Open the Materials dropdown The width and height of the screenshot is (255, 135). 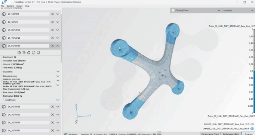252,10
